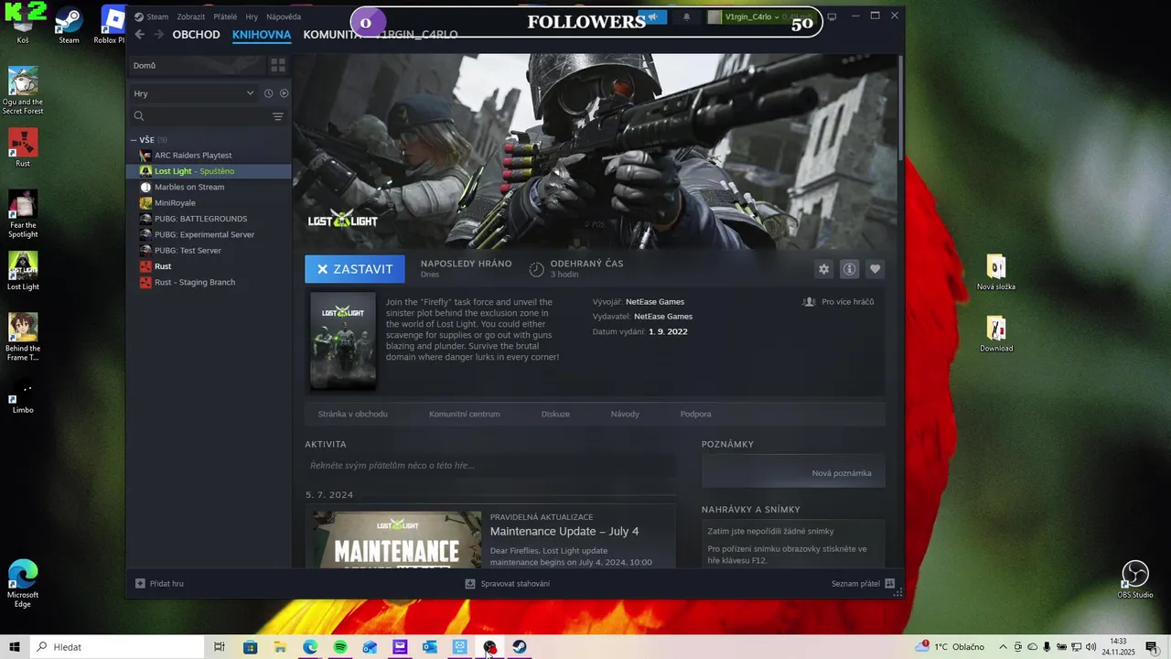Open the Zobrazit menu
Screen dimensions: 1171x659
tap(190, 16)
